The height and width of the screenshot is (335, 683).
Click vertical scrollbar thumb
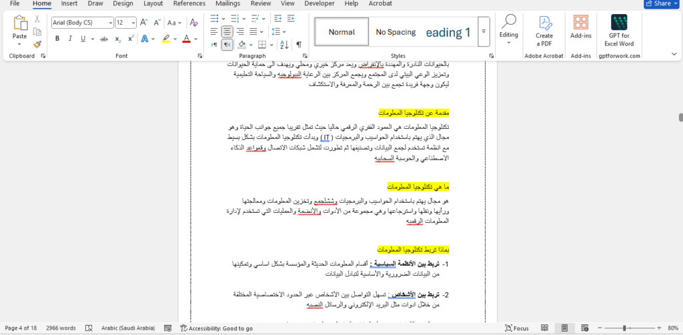[x=680, y=117]
